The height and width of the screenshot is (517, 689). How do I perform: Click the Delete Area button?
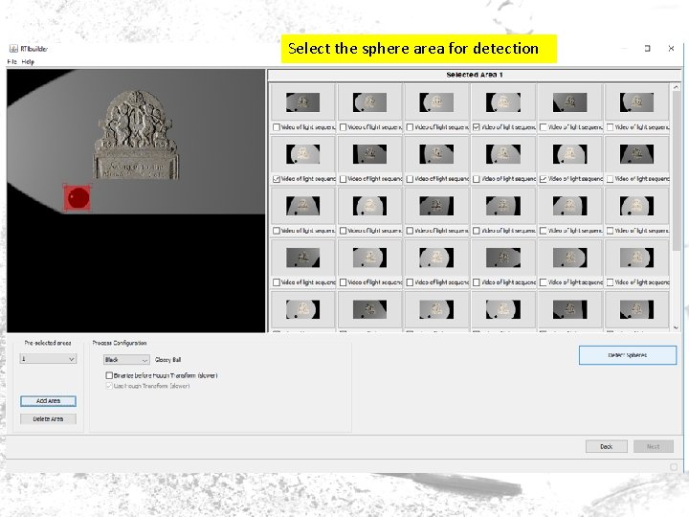49,419
